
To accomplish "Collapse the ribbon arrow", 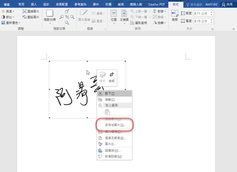I will [233, 29].
